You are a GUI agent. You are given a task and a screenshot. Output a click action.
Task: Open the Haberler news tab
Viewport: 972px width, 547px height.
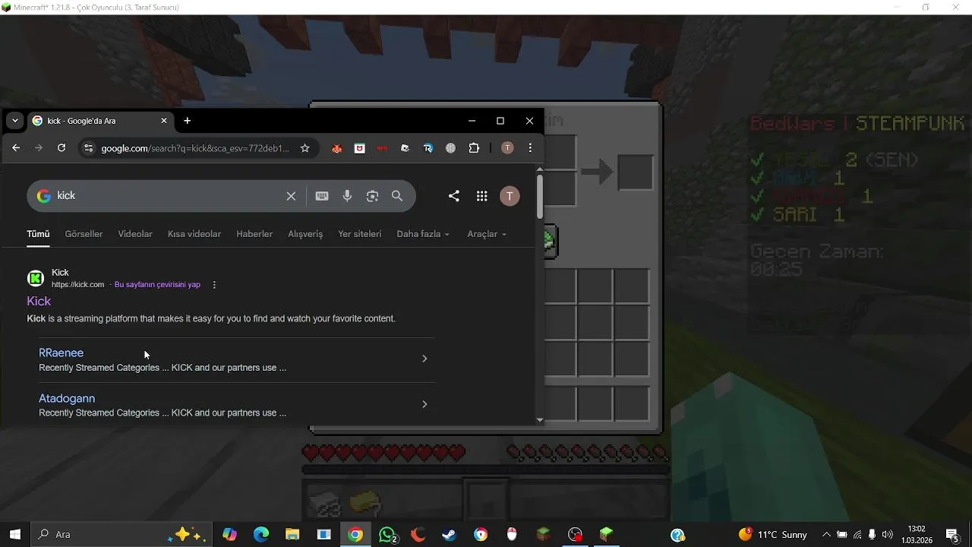pyautogui.click(x=254, y=234)
